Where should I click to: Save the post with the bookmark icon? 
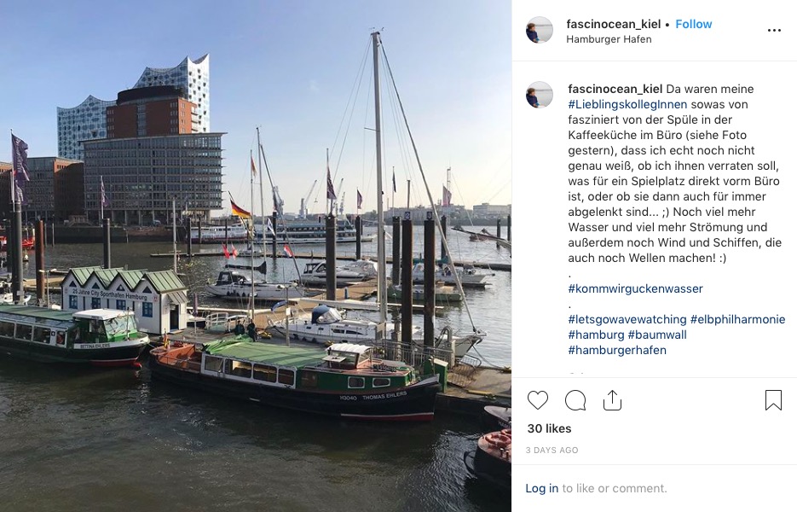pos(773,400)
